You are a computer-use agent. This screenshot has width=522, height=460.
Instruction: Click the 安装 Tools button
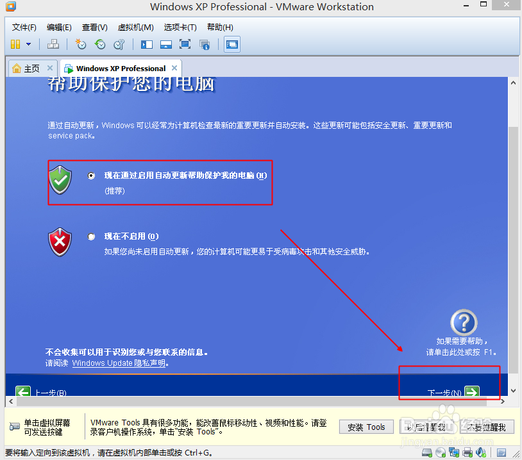point(366,427)
